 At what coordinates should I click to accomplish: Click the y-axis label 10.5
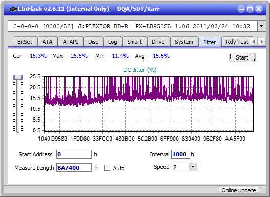pyautogui.click(x=35, y=109)
